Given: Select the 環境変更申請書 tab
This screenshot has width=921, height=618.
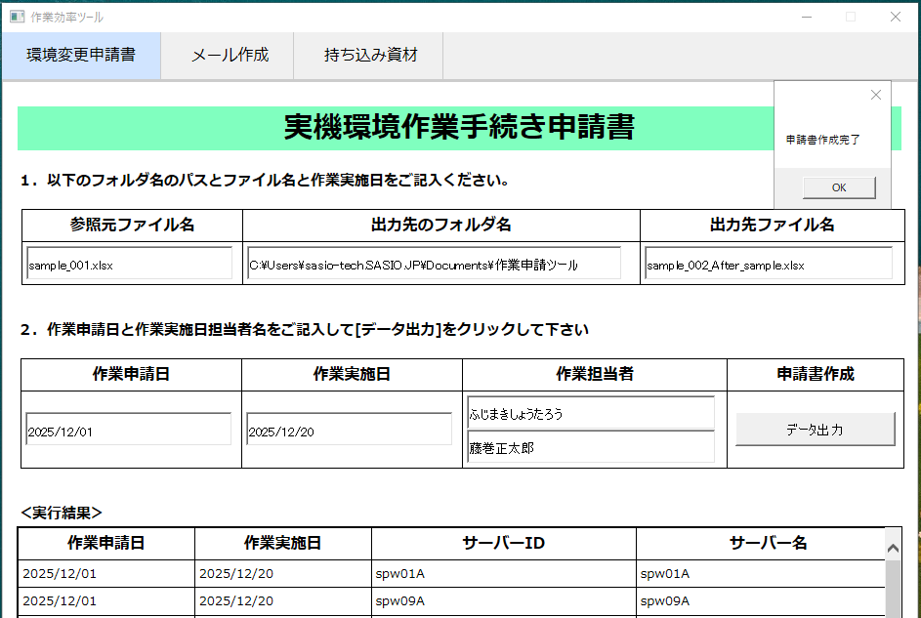Looking at the screenshot, I should [x=81, y=56].
